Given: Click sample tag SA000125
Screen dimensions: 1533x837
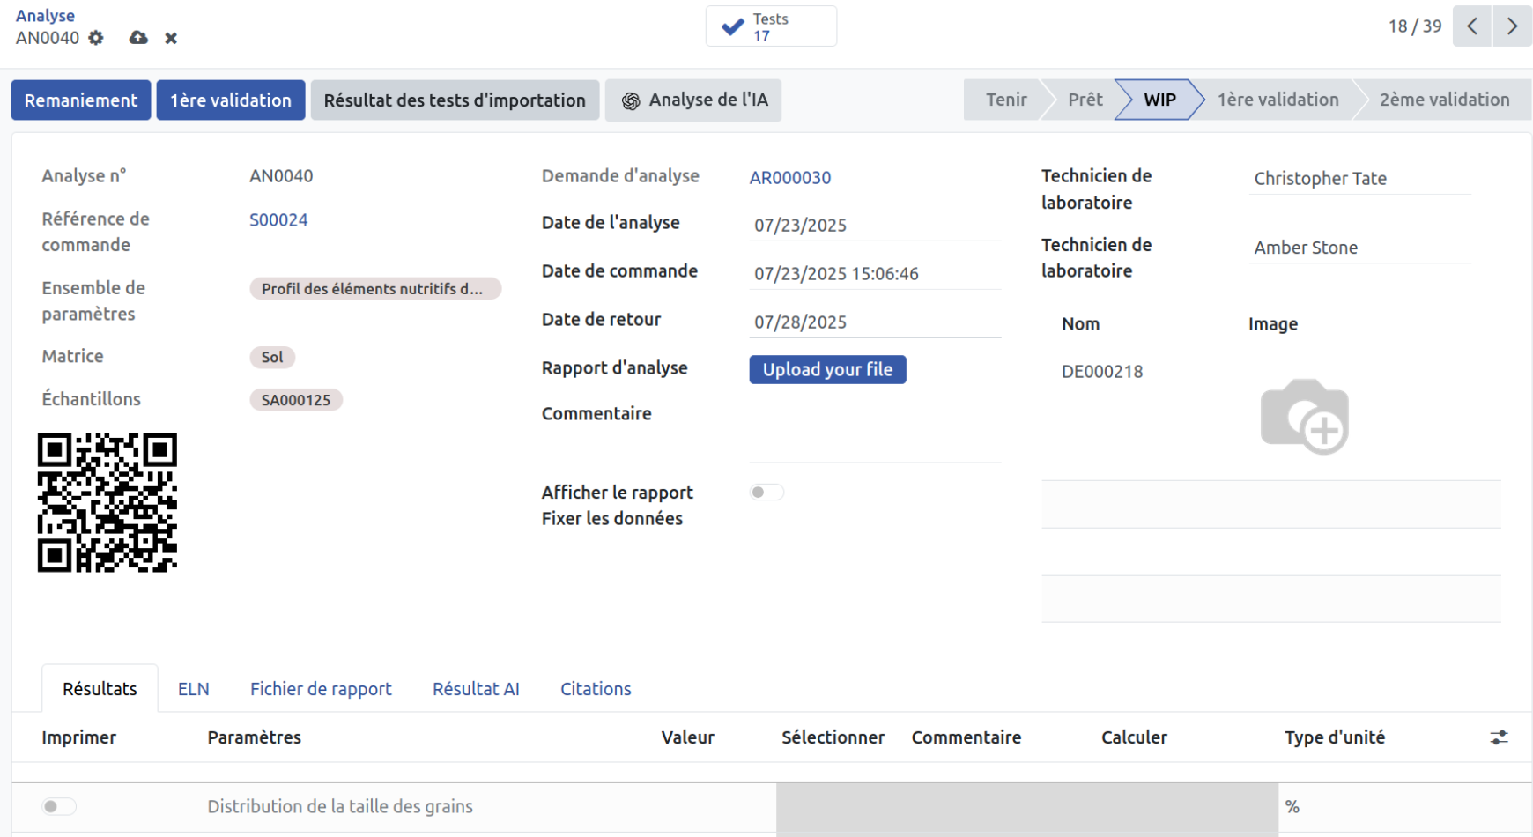Looking at the screenshot, I should coord(296,400).
